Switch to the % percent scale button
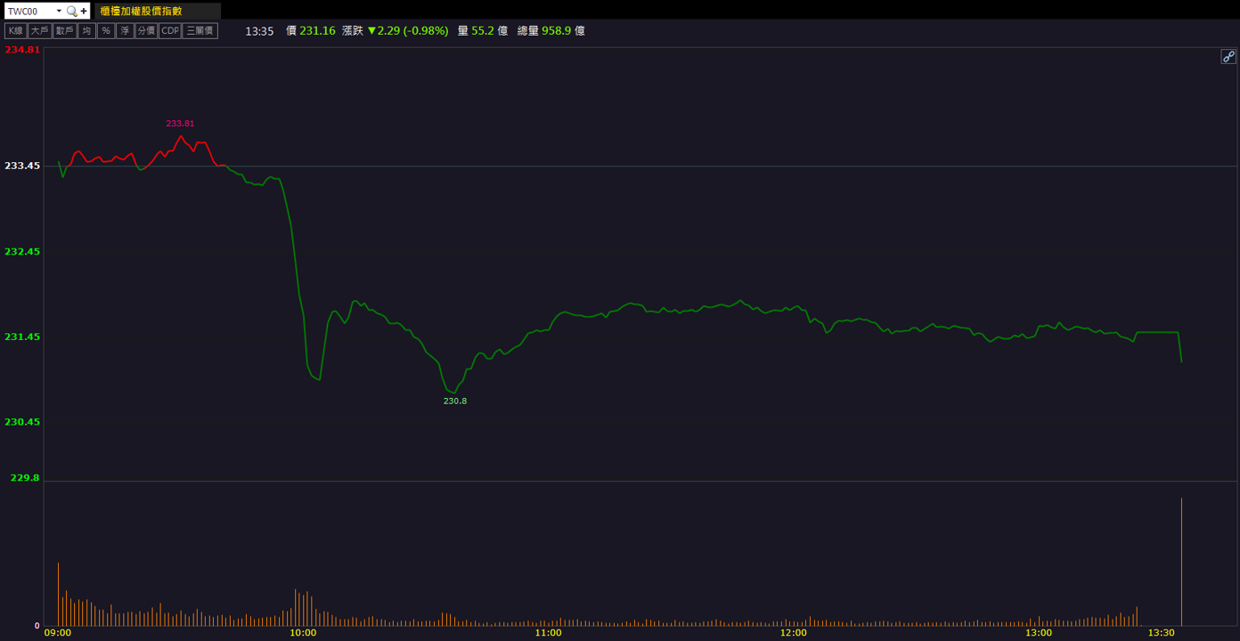The height and width of the screenshot is (641, 1240). (x=106, y=30)
